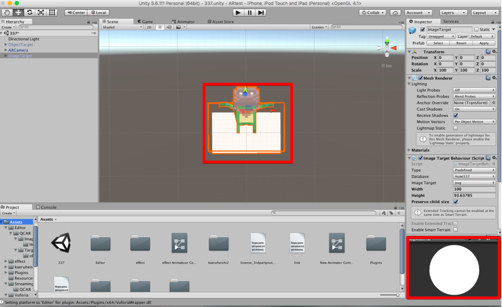Screen dimensions: 502x307
Task: Enable Smart Terrain checkbox
Action: 455,230
